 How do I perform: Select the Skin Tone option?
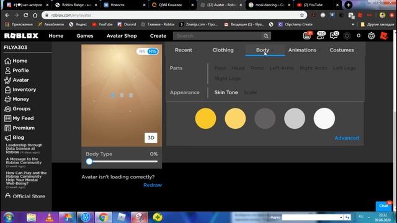[x=226, y=92]
